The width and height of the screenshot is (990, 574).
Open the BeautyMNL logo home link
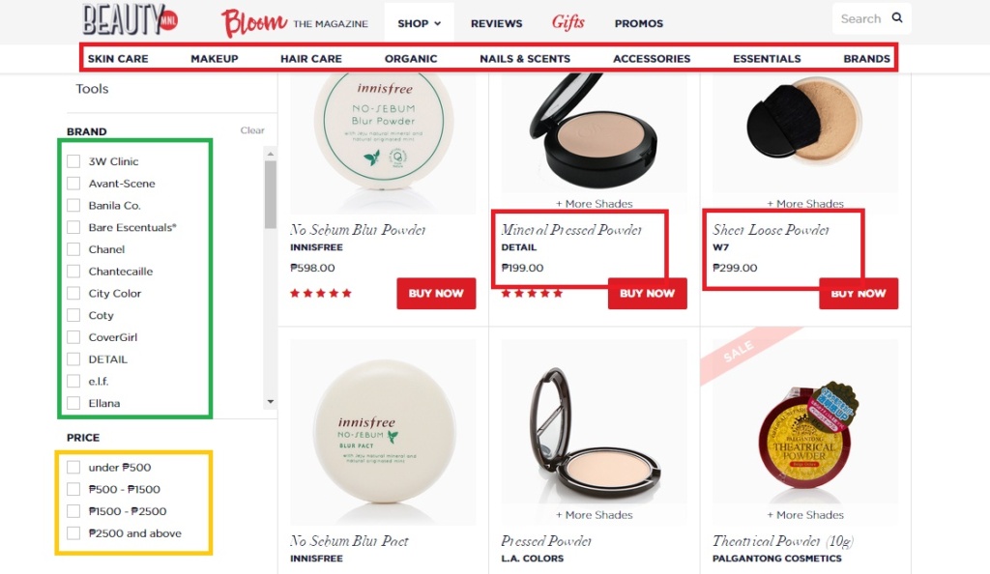coord(131,19)
